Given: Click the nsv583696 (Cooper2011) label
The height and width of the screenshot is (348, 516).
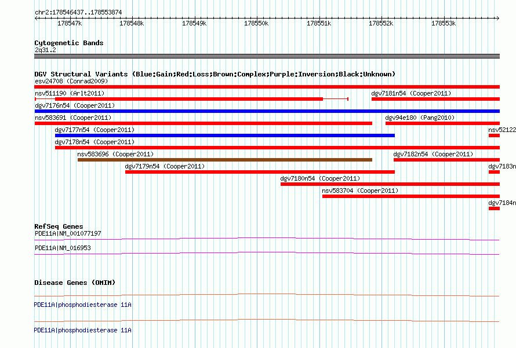Looking at the screenshot, I should point(115,154).
